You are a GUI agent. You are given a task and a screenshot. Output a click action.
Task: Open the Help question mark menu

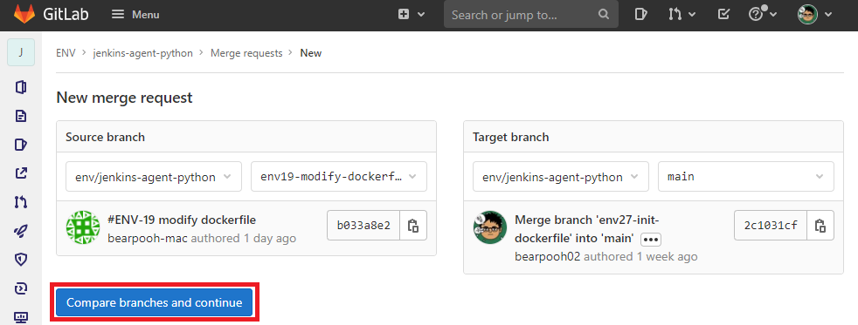click(763, 15)
